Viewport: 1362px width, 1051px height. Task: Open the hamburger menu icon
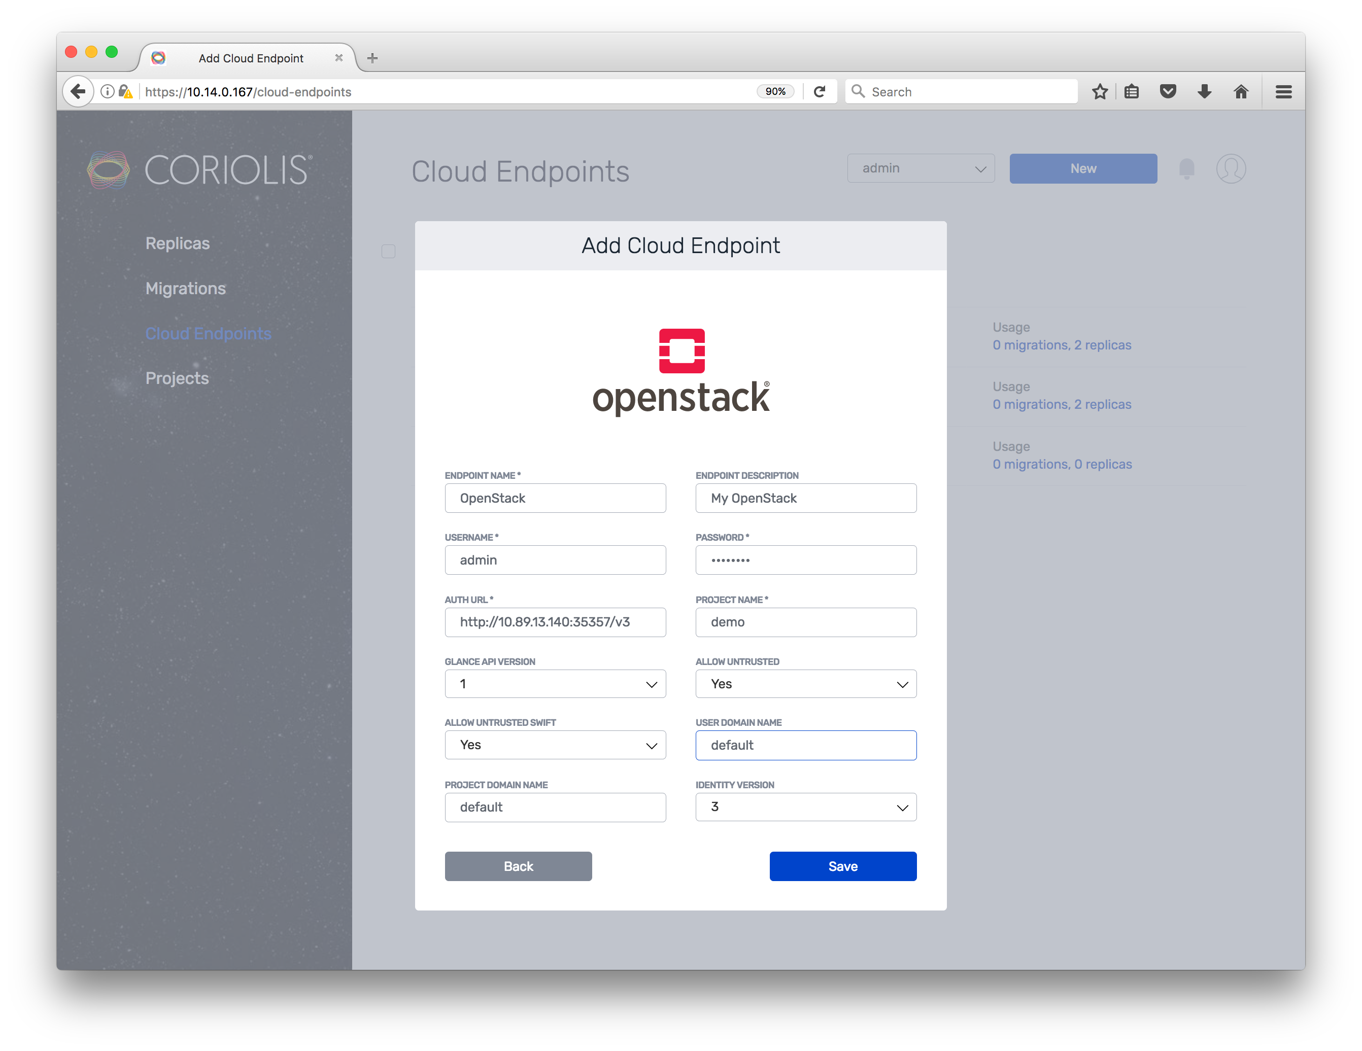tap(1283, 92)
